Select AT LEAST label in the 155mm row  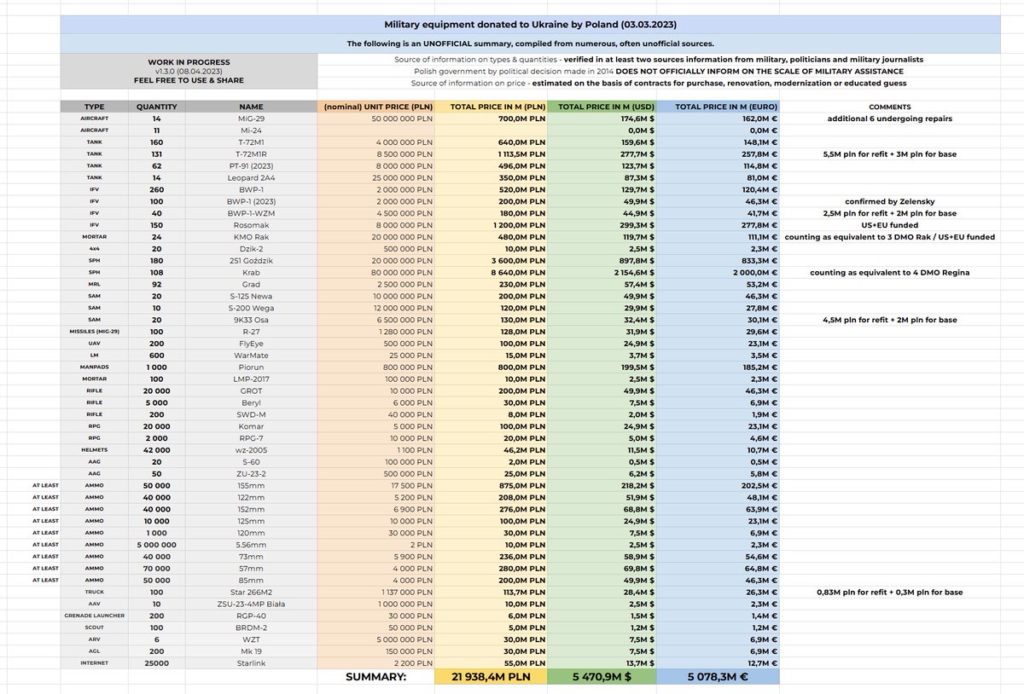point(45,484)
